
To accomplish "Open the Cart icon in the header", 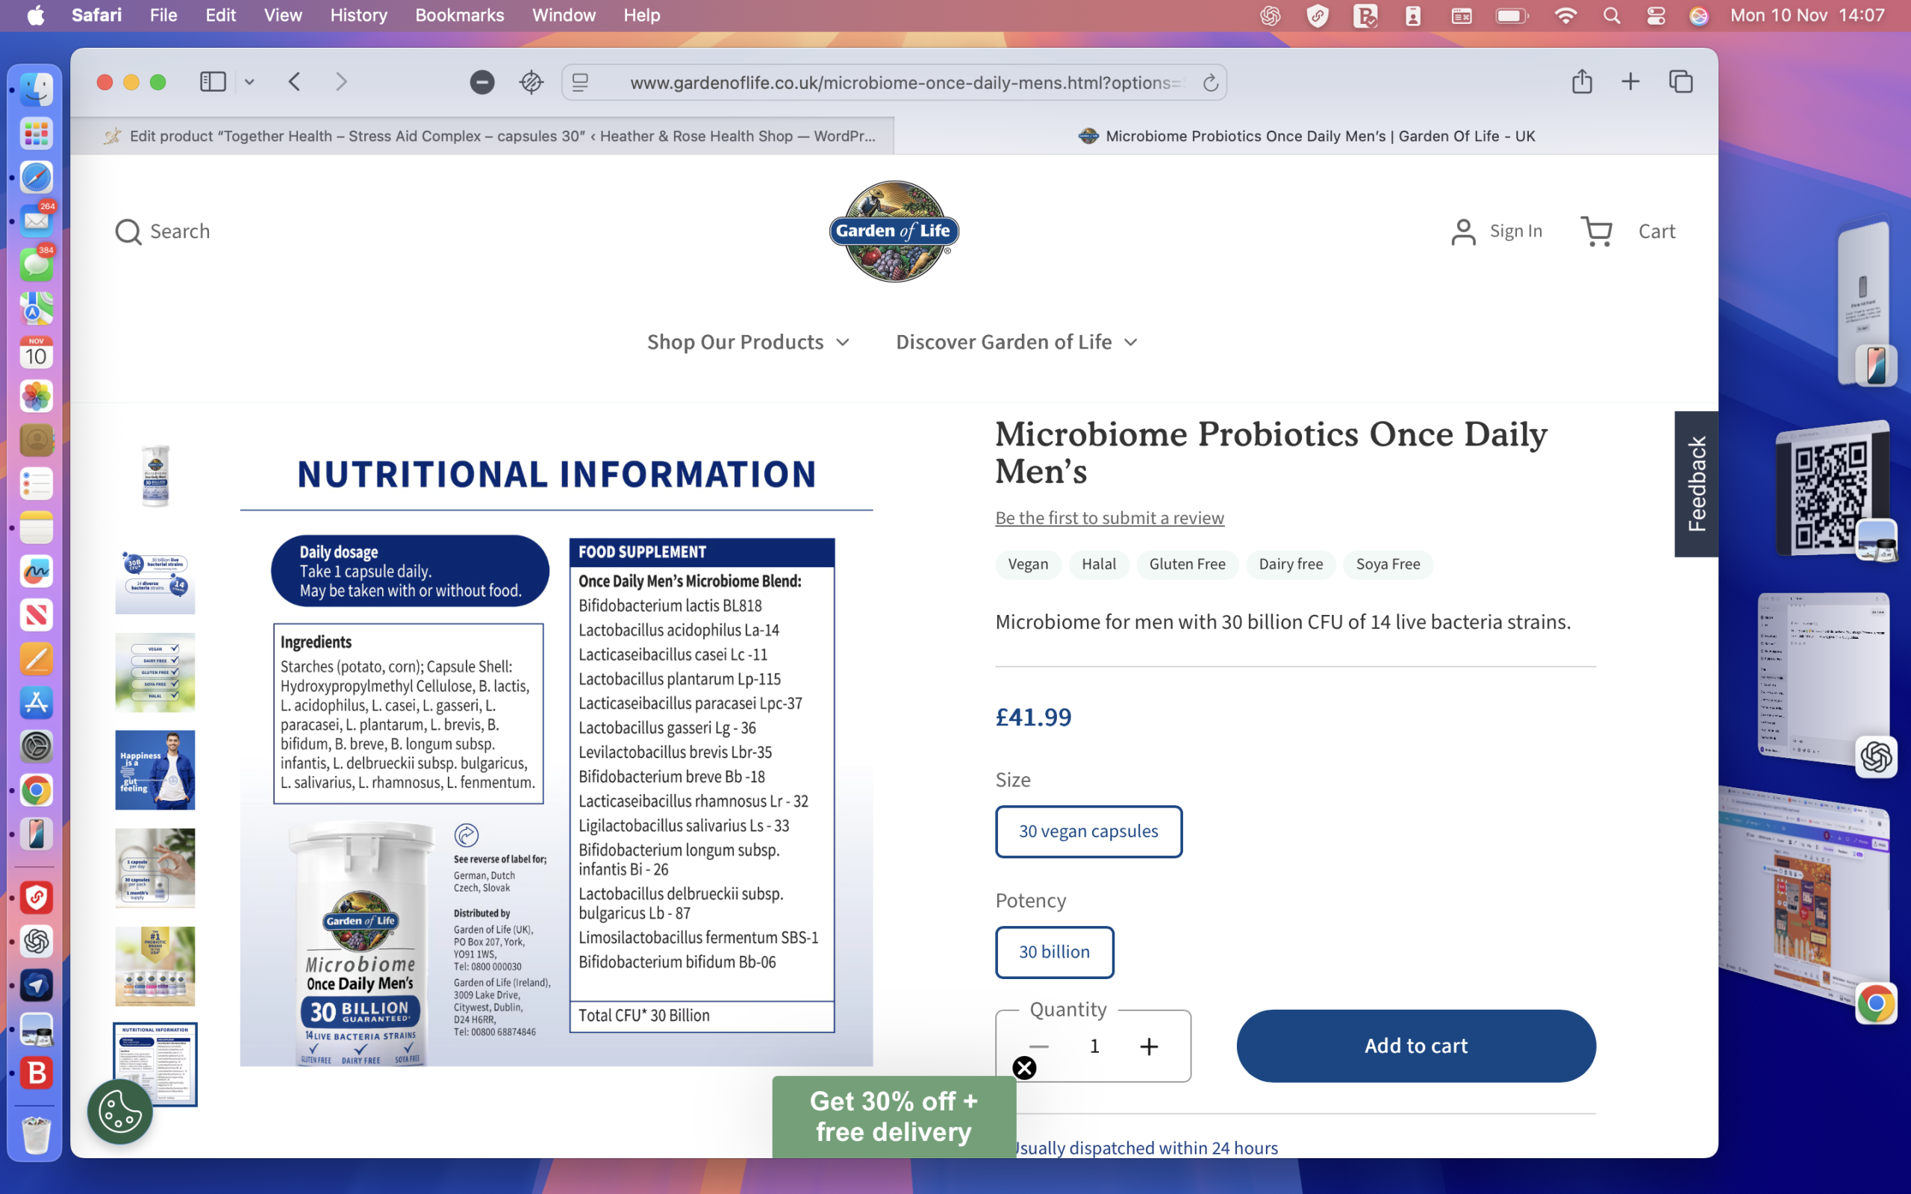I will [x=1596, y=231].
